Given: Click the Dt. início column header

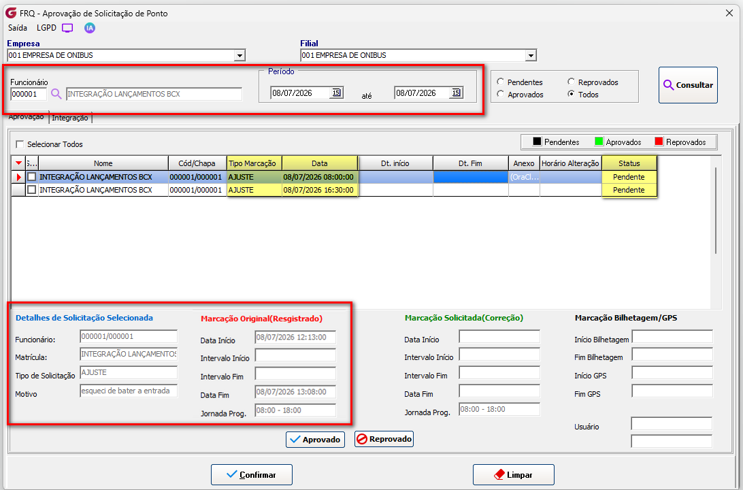Looking at the screenshot, I should click(x=395, y=163).
